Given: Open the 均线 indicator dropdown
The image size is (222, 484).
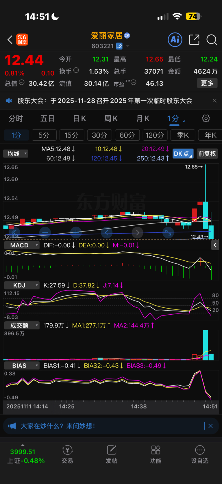Looking at the screenshot, I should click(x=16, y=154).
